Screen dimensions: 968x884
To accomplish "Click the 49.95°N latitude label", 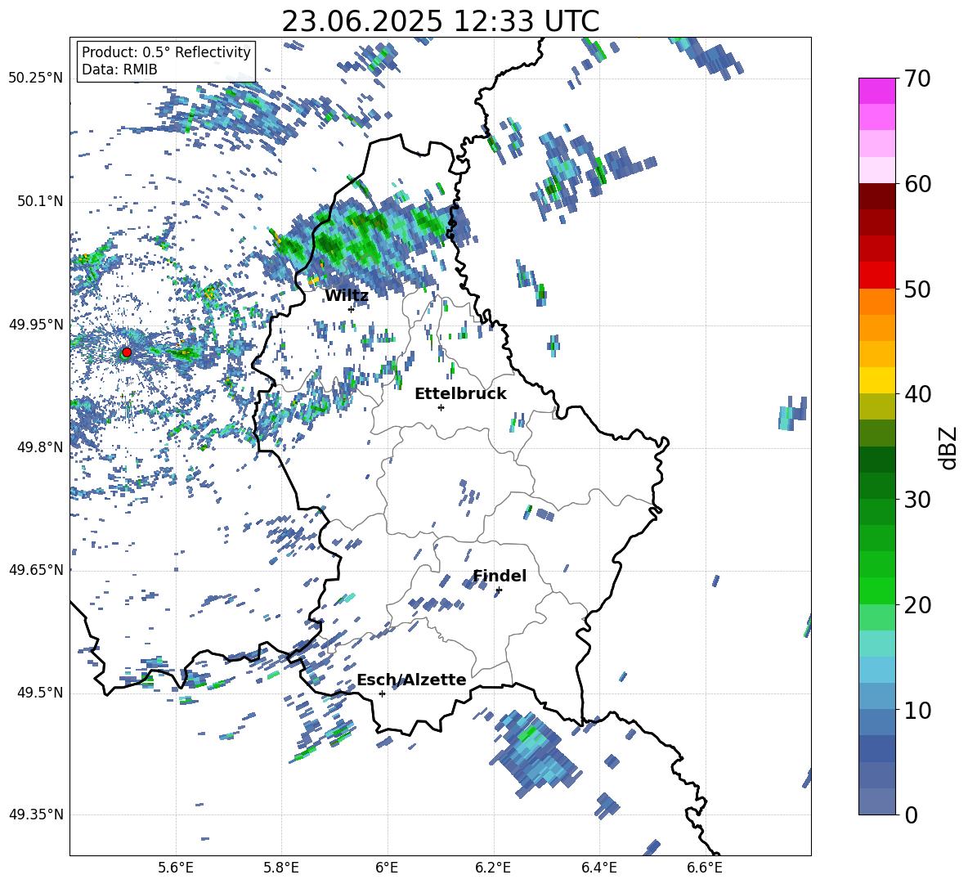I will pos(36,324).
